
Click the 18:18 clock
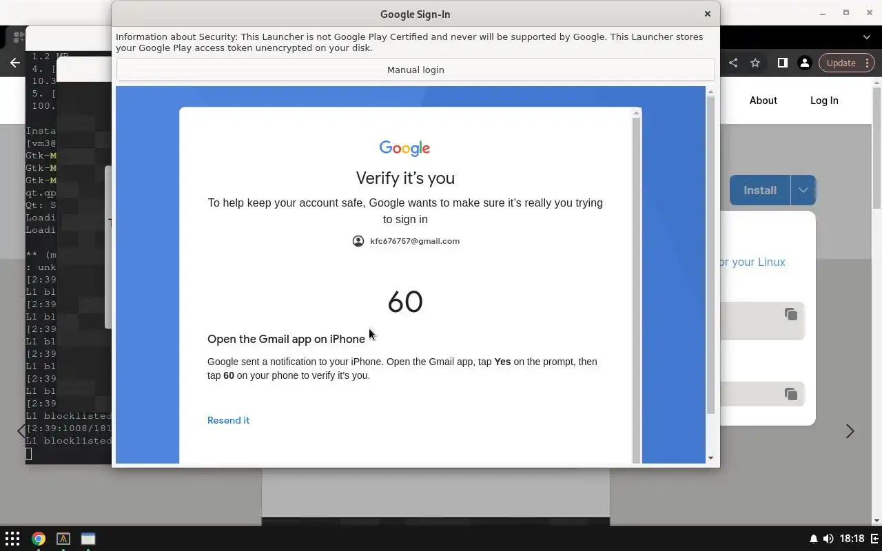[852, 539]
